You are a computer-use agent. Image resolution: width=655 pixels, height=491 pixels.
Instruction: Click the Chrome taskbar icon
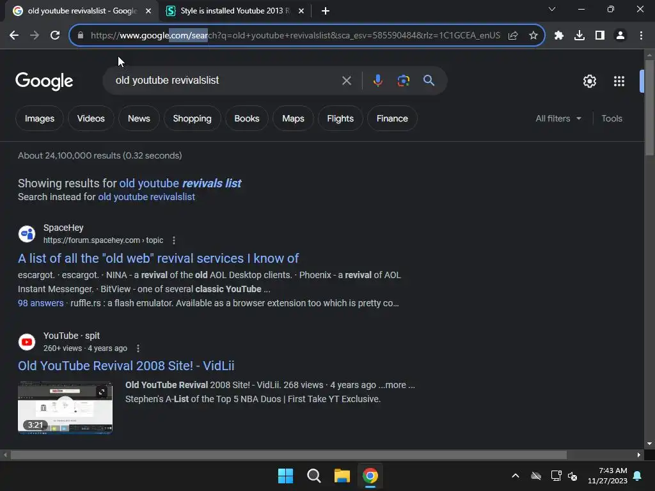click(370, 476)
